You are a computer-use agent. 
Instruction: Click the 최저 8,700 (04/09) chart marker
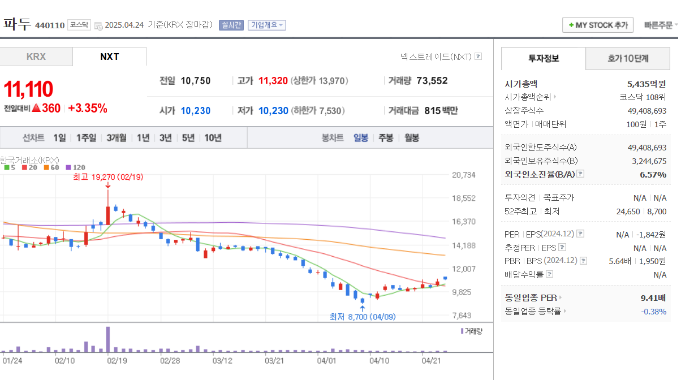(x=363, y=317)
